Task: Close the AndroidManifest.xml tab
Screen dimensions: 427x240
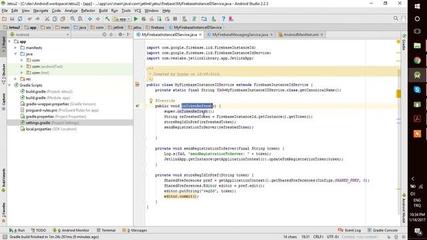Action: 322,35
